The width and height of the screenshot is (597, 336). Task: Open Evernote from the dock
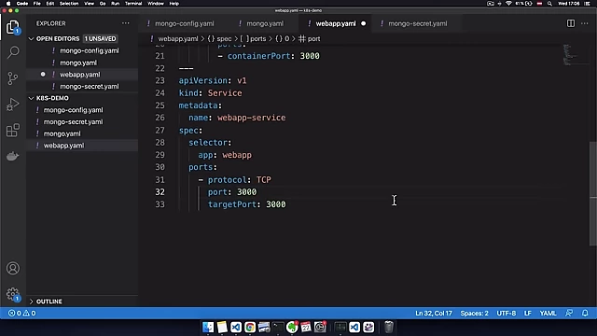pos(292,327)
